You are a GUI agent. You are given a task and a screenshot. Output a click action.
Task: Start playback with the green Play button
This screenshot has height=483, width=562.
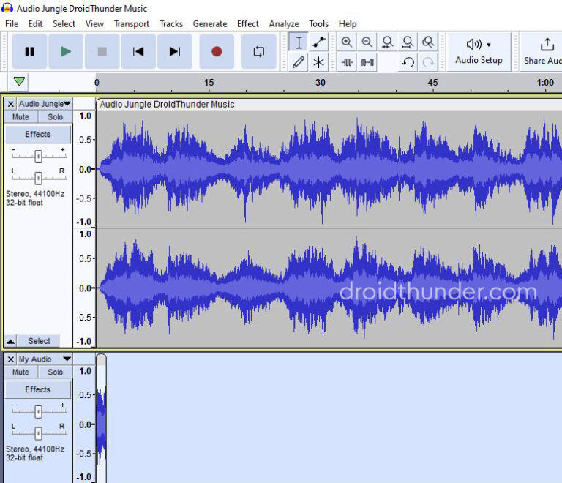[66, 52]
